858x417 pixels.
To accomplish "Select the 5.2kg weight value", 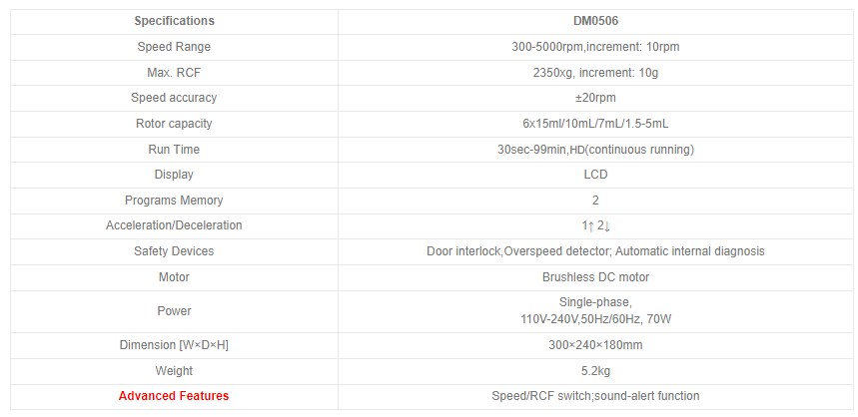I will (x=595, y=371).
